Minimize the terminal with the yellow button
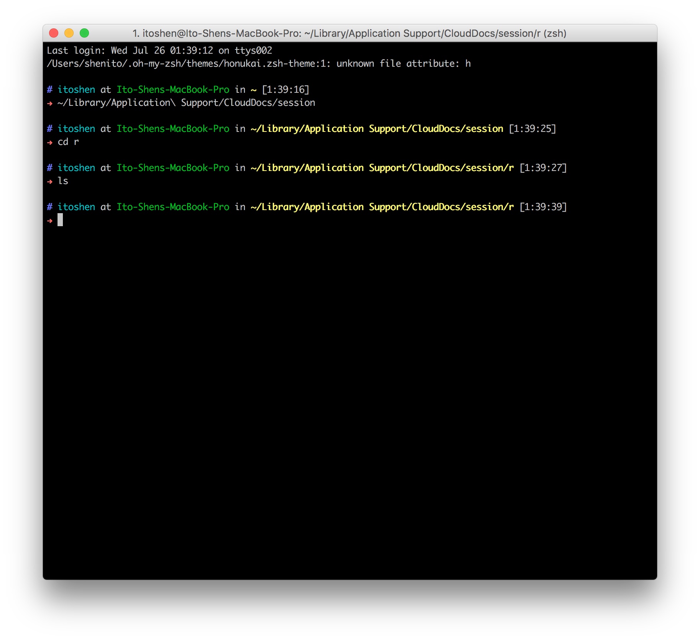Screen dimensions: 700x641 click(x=69, y=33)
